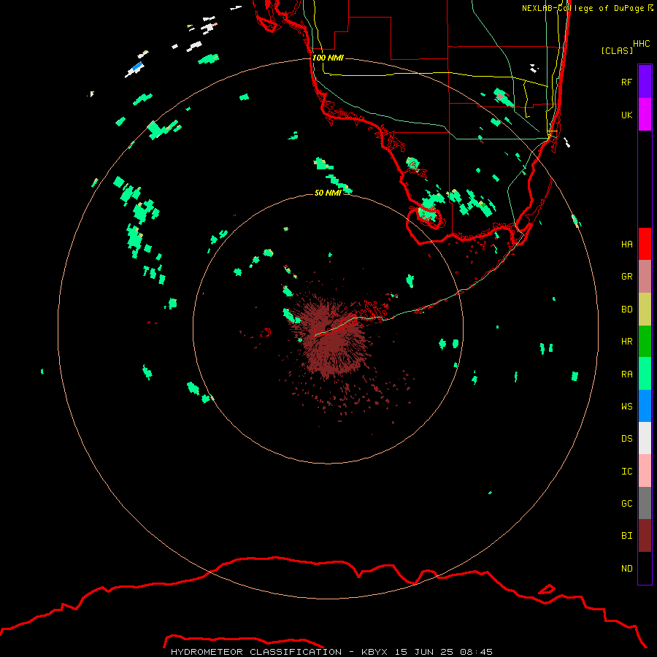Click the GR legend label

[626, 277]
